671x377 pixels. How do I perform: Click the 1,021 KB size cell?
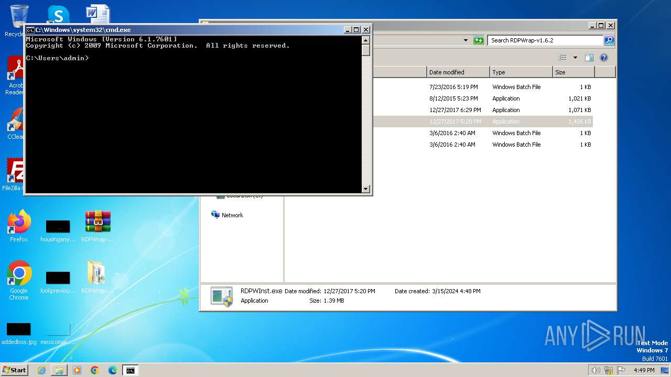pyautogui.click(x=579, y=98)
